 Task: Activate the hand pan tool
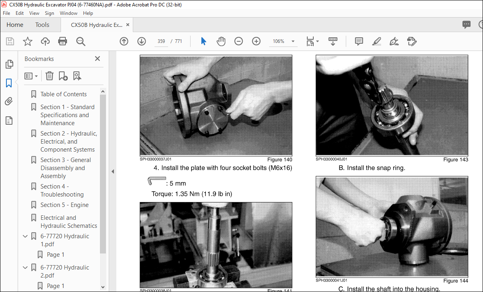221,41
